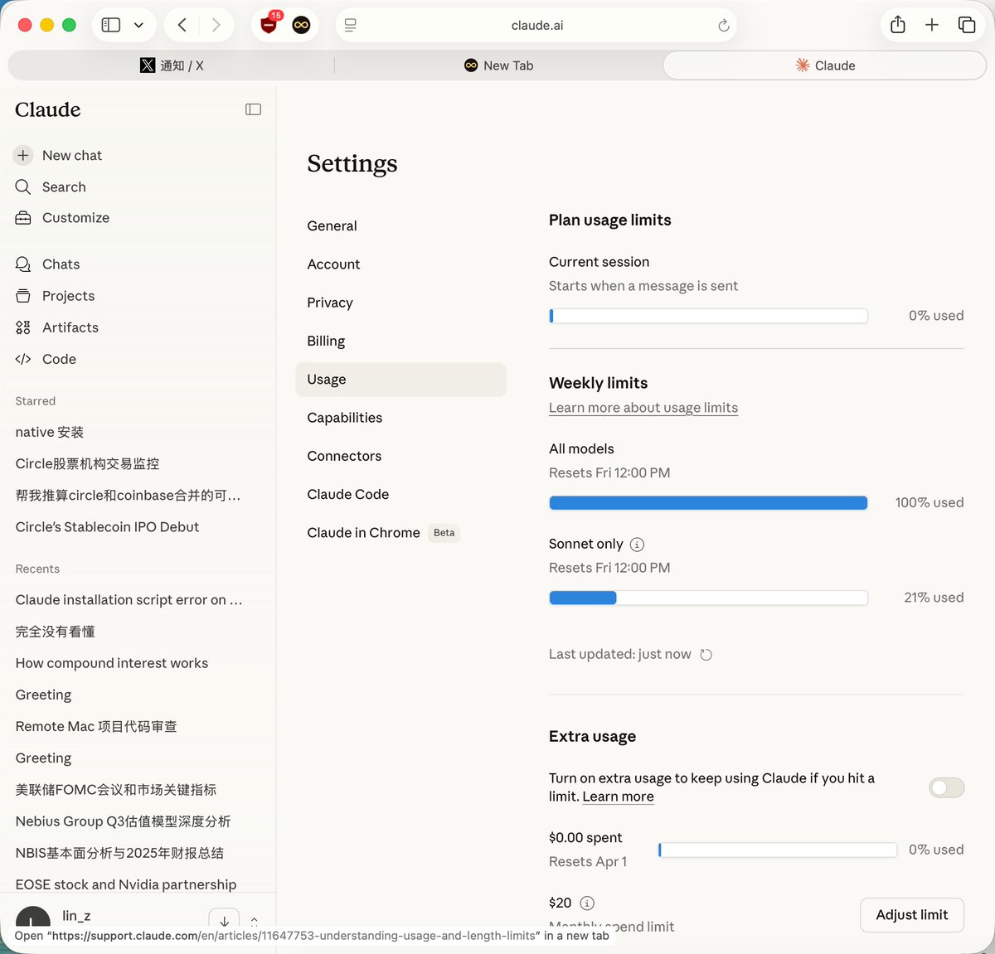Open Code in the sidebar
The height and width of the screenshot is (954, 995).
tap(46, 359)
